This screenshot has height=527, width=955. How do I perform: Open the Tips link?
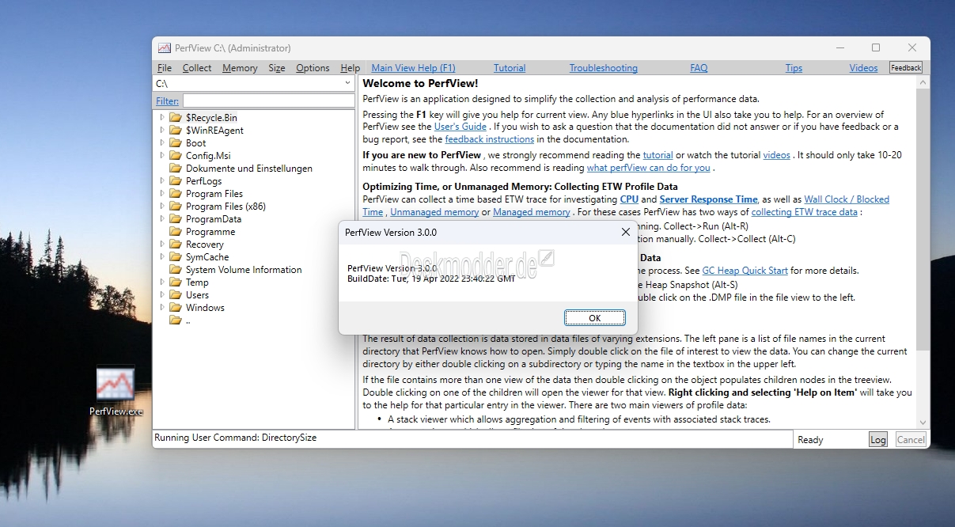tap(794, 68)
